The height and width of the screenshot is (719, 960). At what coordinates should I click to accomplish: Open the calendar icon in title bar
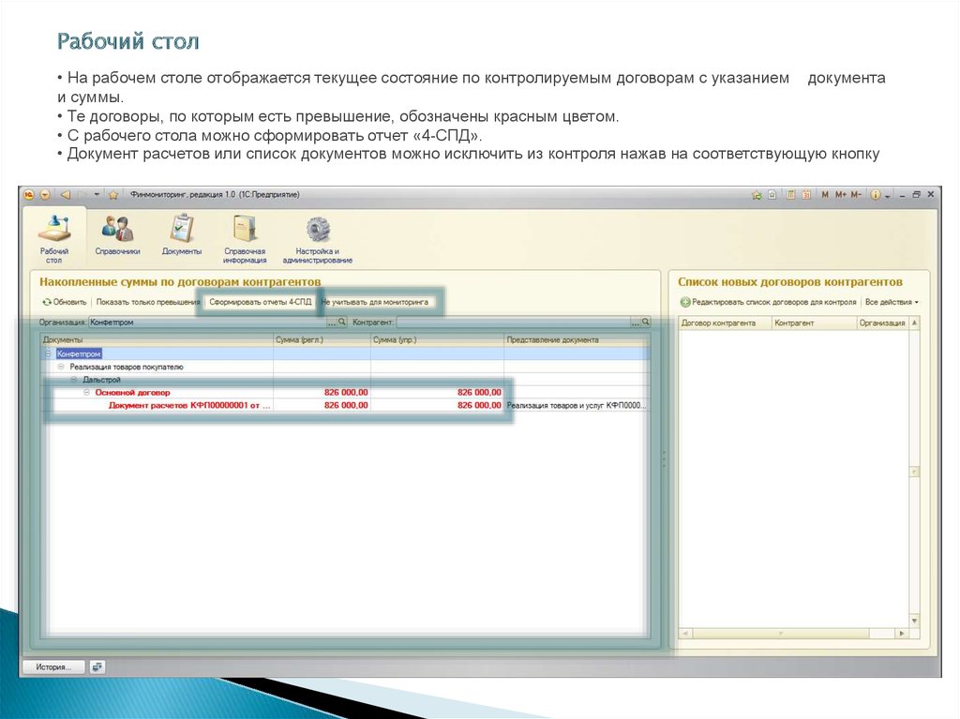tap(806, 195)
